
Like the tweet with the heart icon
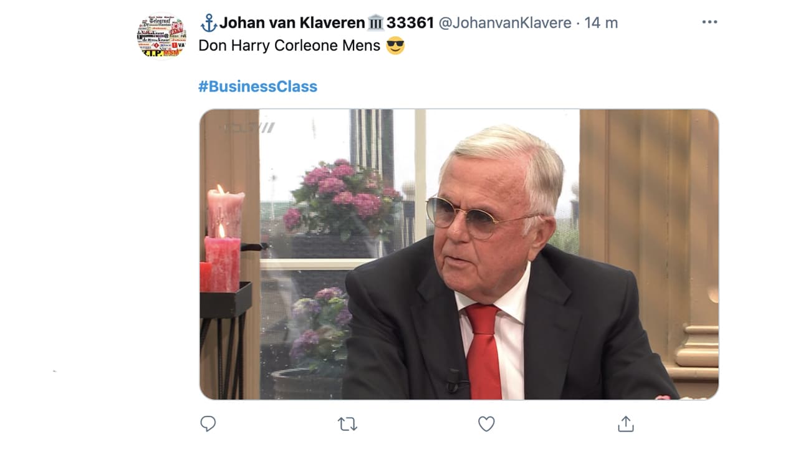(x=486, y=424)
